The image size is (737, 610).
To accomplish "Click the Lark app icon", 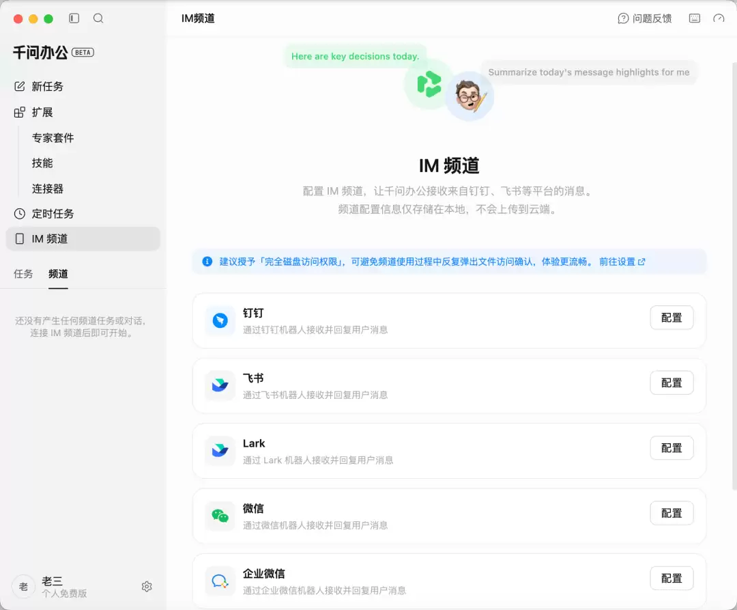I will [220, 451].
